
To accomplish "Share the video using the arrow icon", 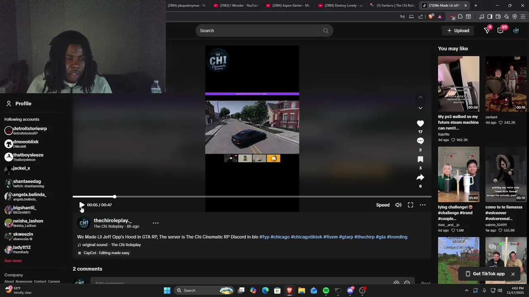I will tap(420, 177).
